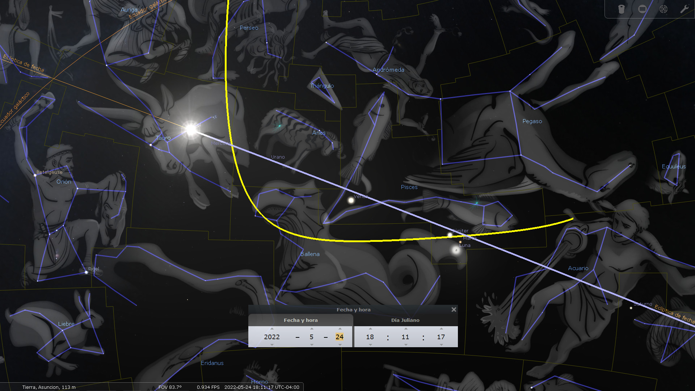
Task: Decrease the seconds with the down arrow
Action: tap(441, 345)
